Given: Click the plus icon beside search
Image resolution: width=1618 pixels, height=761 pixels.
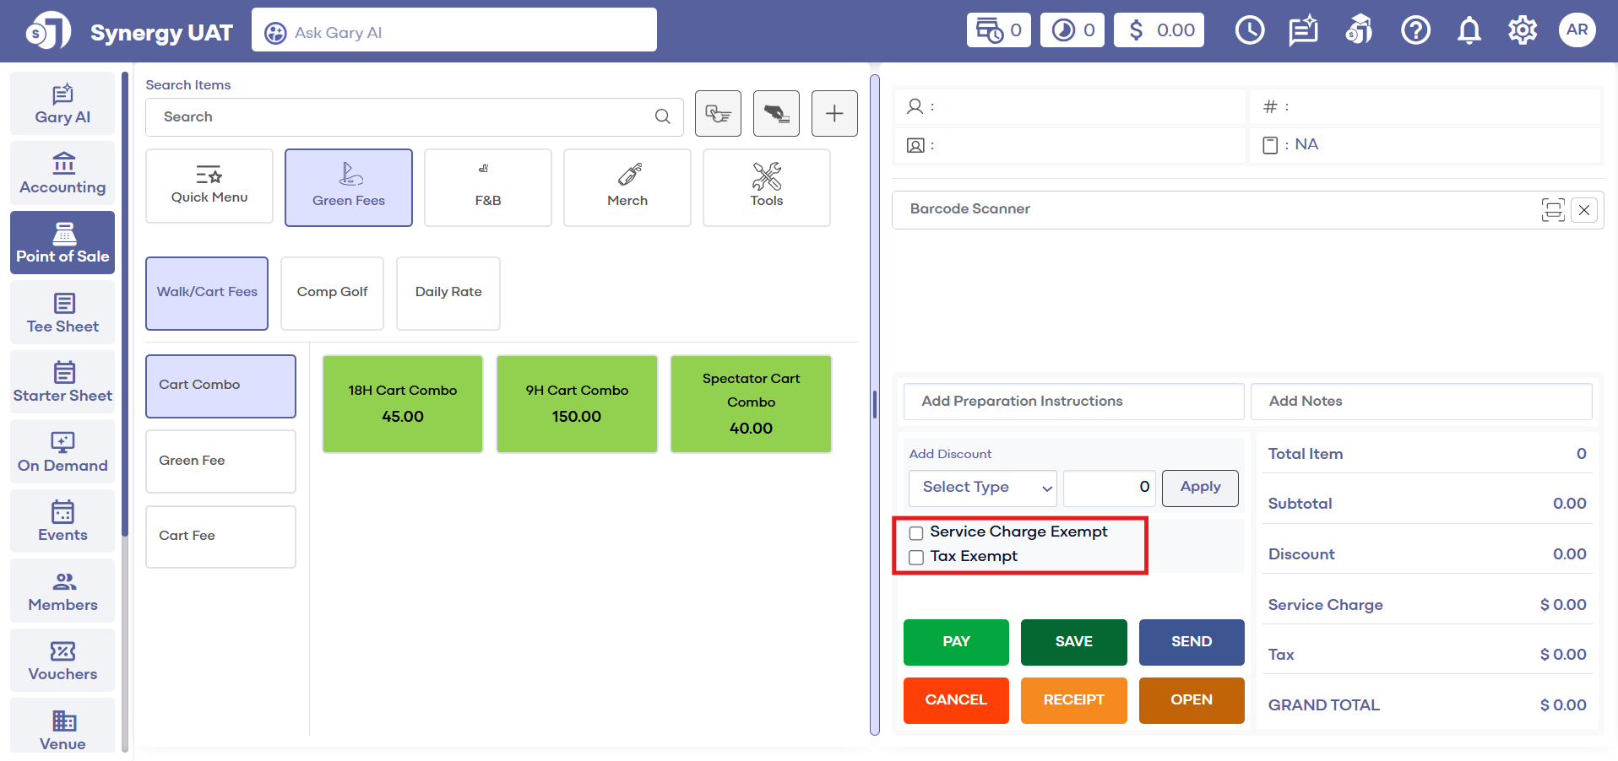Looking at the screenshot, I should point(833,114).
